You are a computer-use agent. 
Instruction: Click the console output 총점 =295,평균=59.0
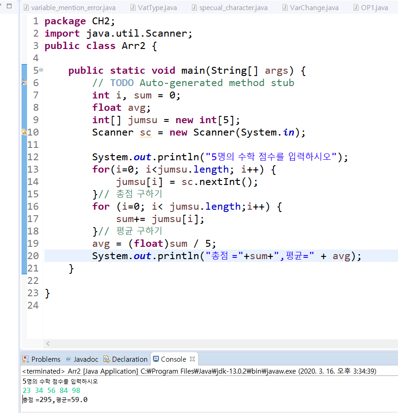point(55,400)
